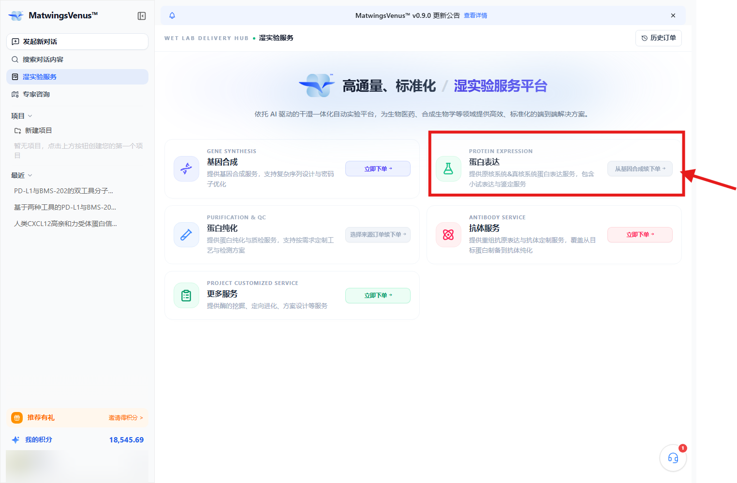Screen dimensions: 737x483
Task: Click the 湿实验服务 breadcrumb
Action: 276,38
